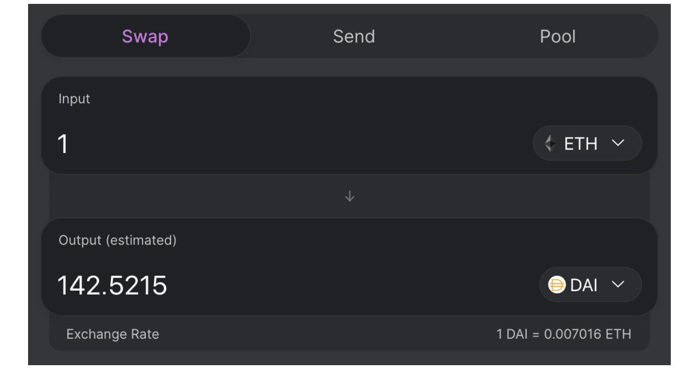Click the DAI symbol text
The image size is (695, 371).
tap(584, 285)
